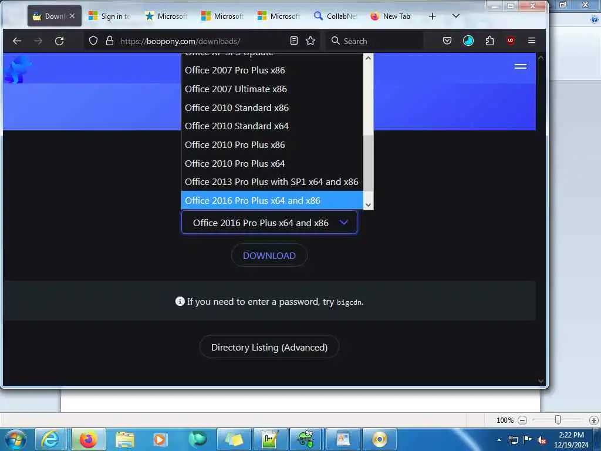Choose Office 2010 Standard x86
The width and height of the screenshot is (601, 451).
[x=272, y=108]
